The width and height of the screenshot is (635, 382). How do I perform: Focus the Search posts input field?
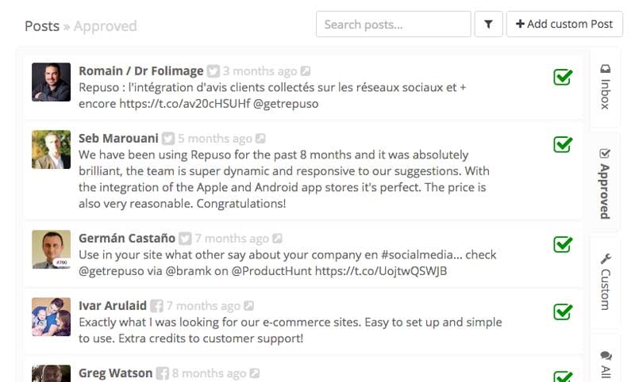point(393,25)
